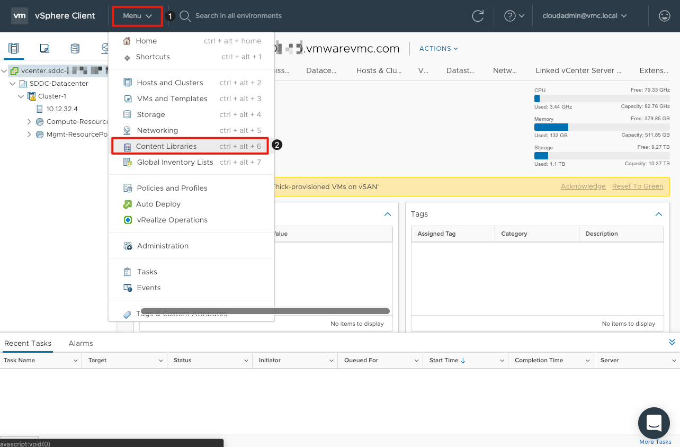Click the menu horizontal scrollbar

coord(265,311)
